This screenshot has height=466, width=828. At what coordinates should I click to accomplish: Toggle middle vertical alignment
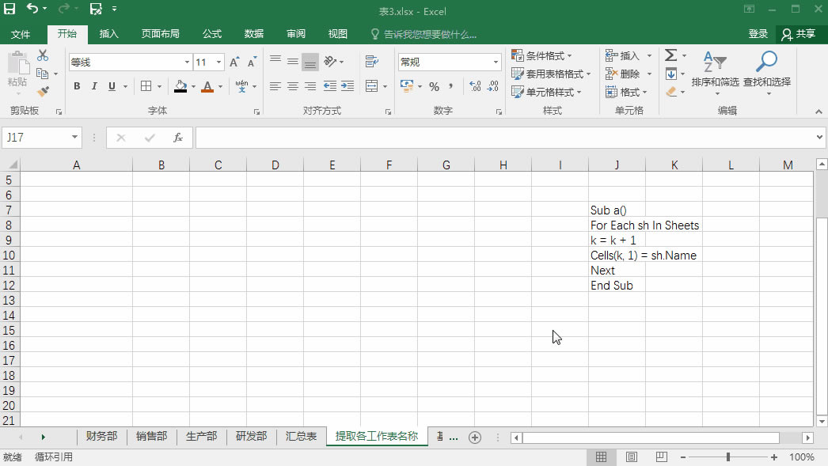pyautogui.click(x=293, y=62)
